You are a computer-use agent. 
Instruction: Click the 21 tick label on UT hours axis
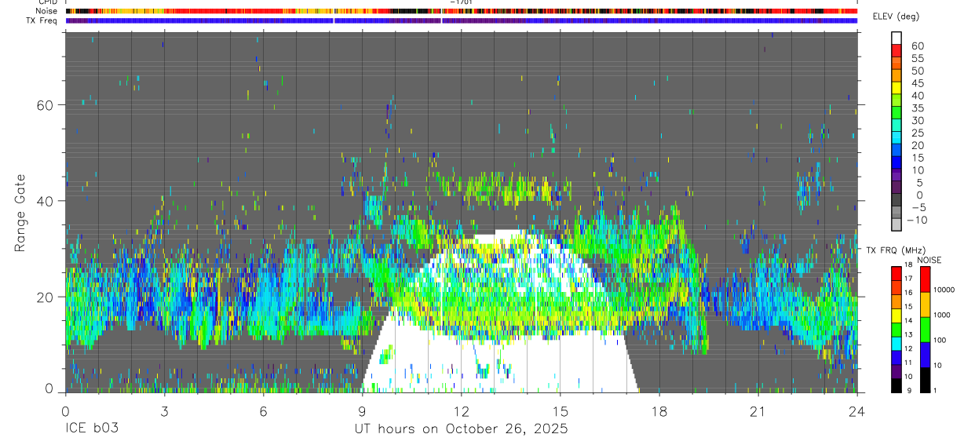[x=758, y=411]
